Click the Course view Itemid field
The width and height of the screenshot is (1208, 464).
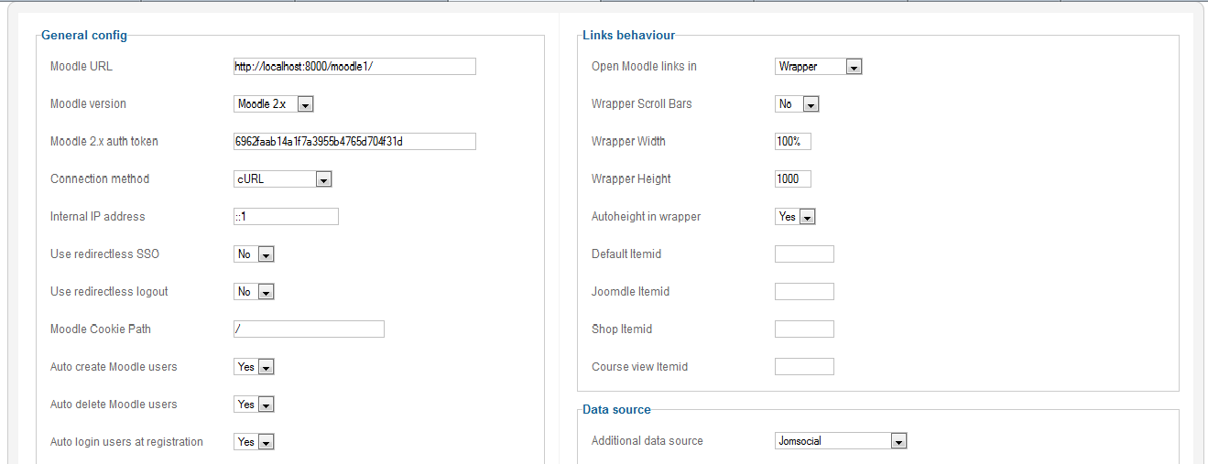804,367
